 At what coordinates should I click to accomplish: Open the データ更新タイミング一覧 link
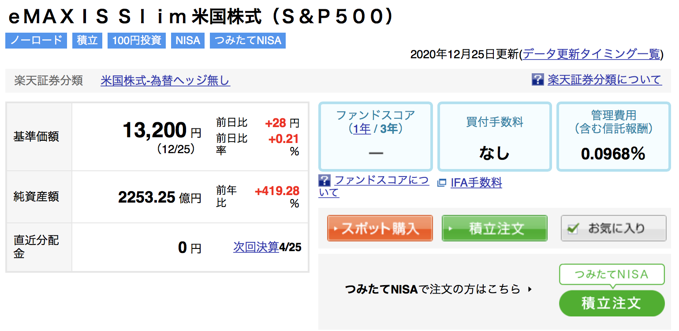click(x=591, y=54)
